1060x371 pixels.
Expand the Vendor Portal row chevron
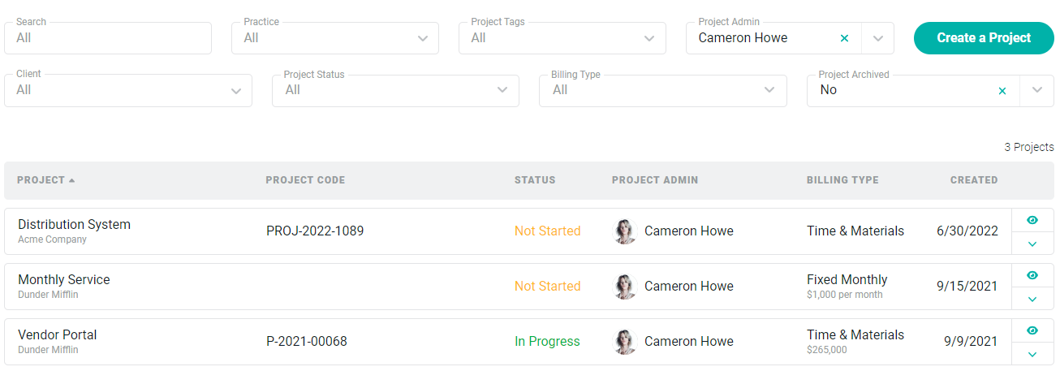pos(1032,354)
